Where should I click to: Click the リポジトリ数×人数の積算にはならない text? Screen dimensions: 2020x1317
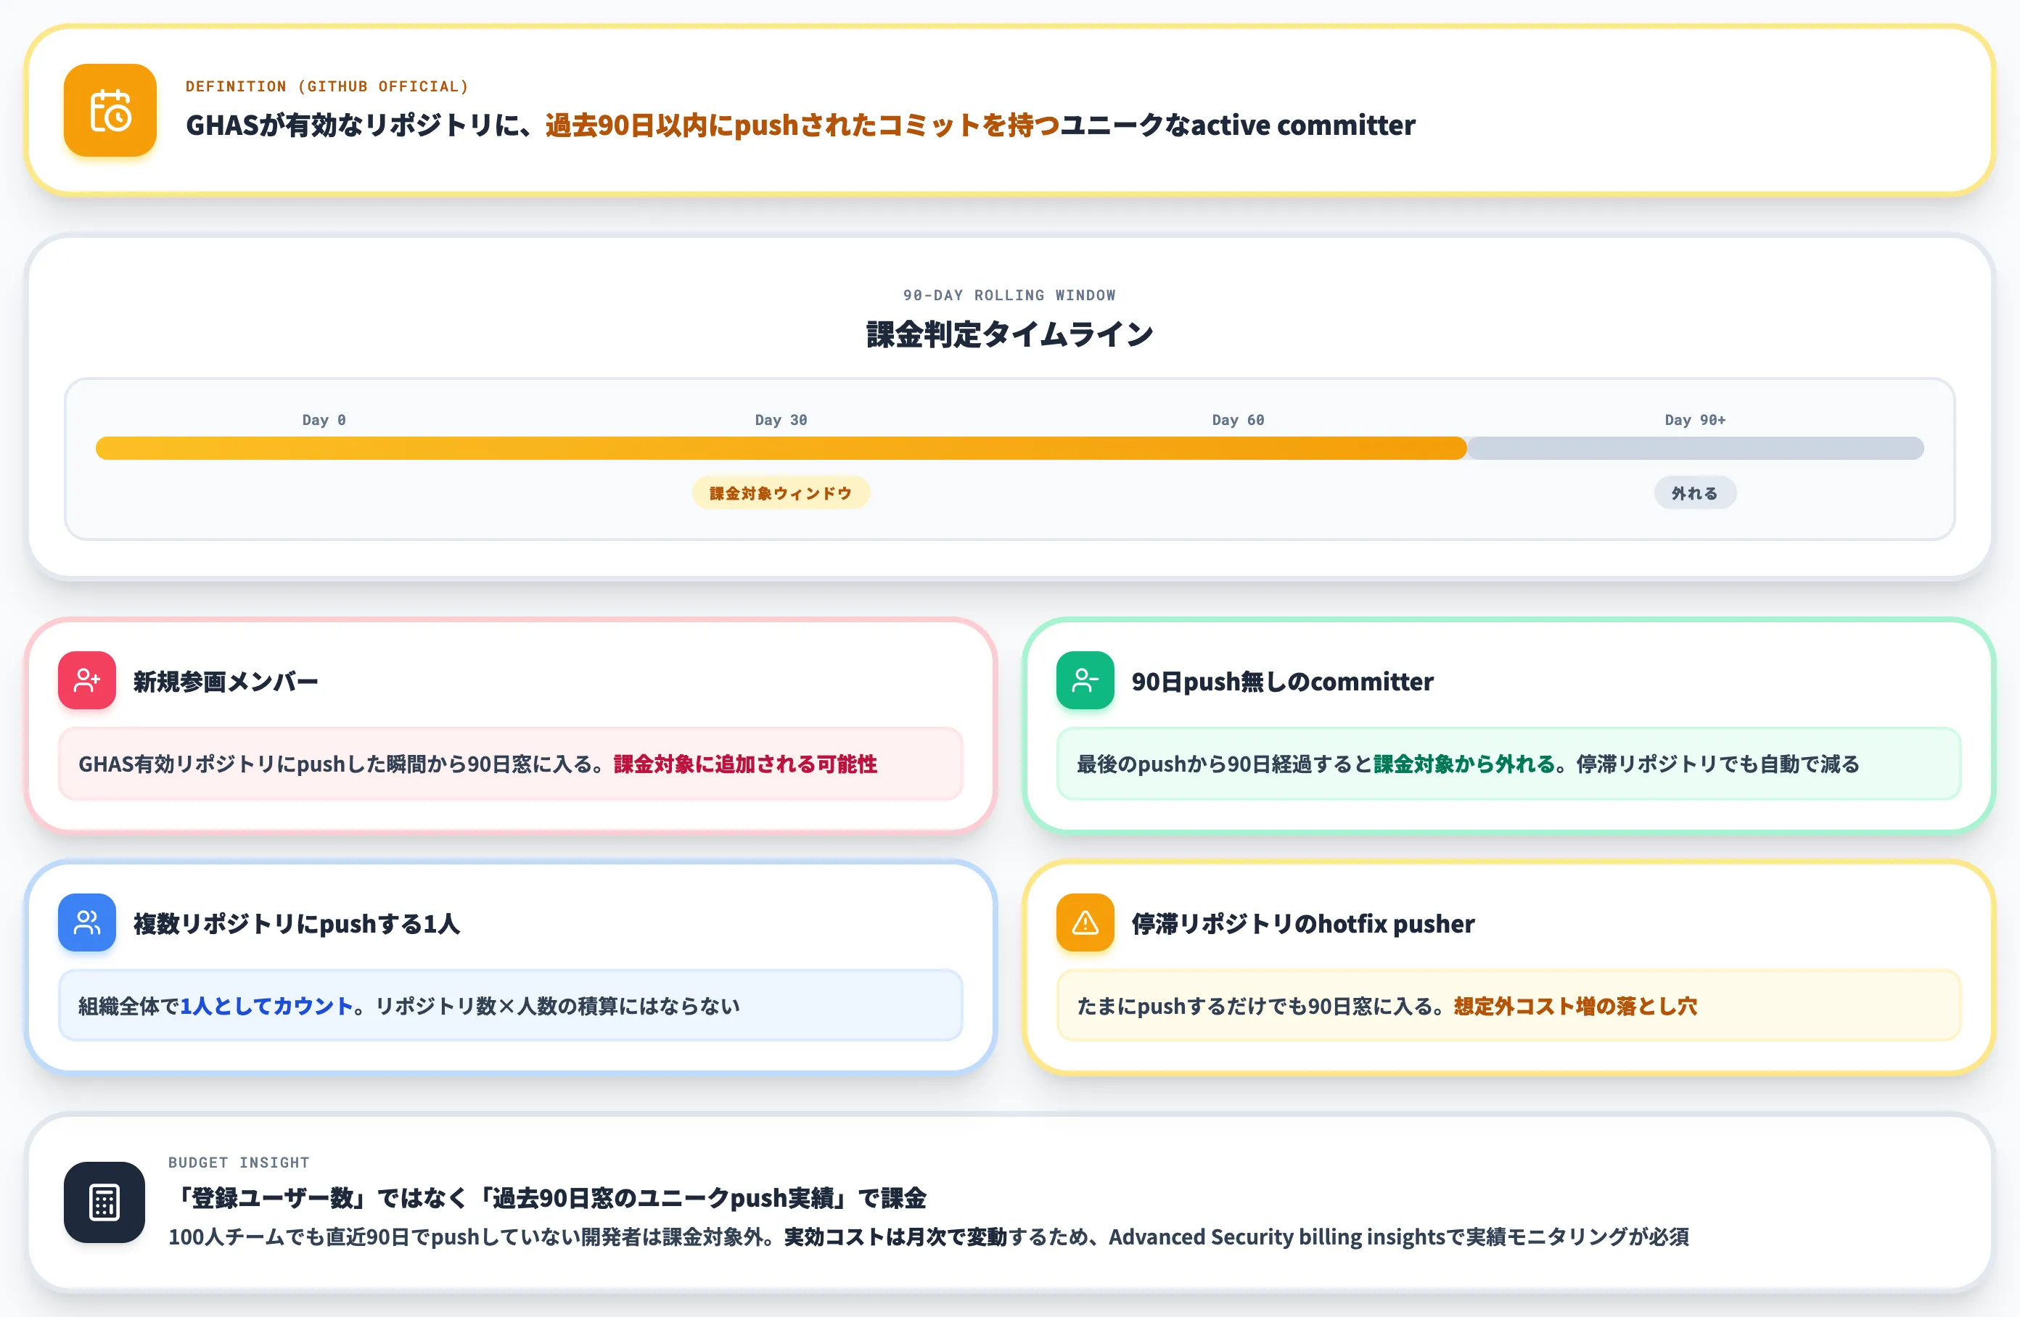coord(558,1006)
